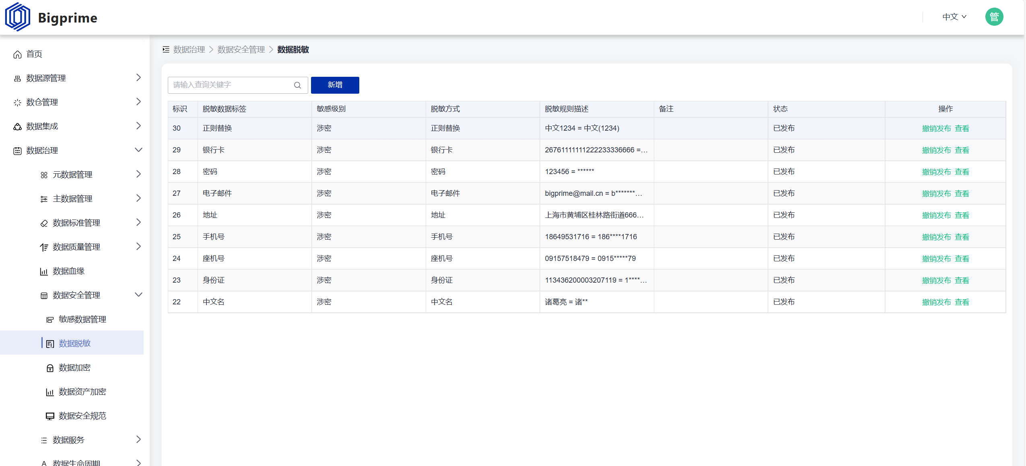This screenshot has height=466, width=1026.
Task: Click the 敏感数据管理 icon
Action: click(x=50, y=320)
